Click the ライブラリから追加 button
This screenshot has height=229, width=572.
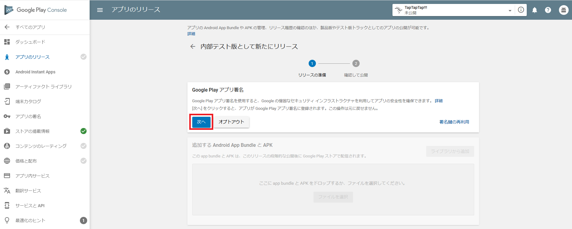click(450, 151)
